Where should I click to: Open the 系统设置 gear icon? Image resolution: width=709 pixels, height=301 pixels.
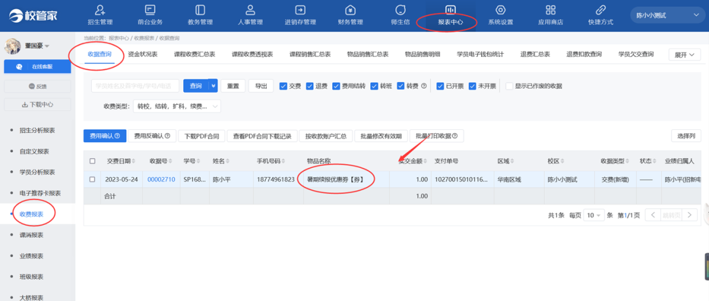tap(500, 10)
